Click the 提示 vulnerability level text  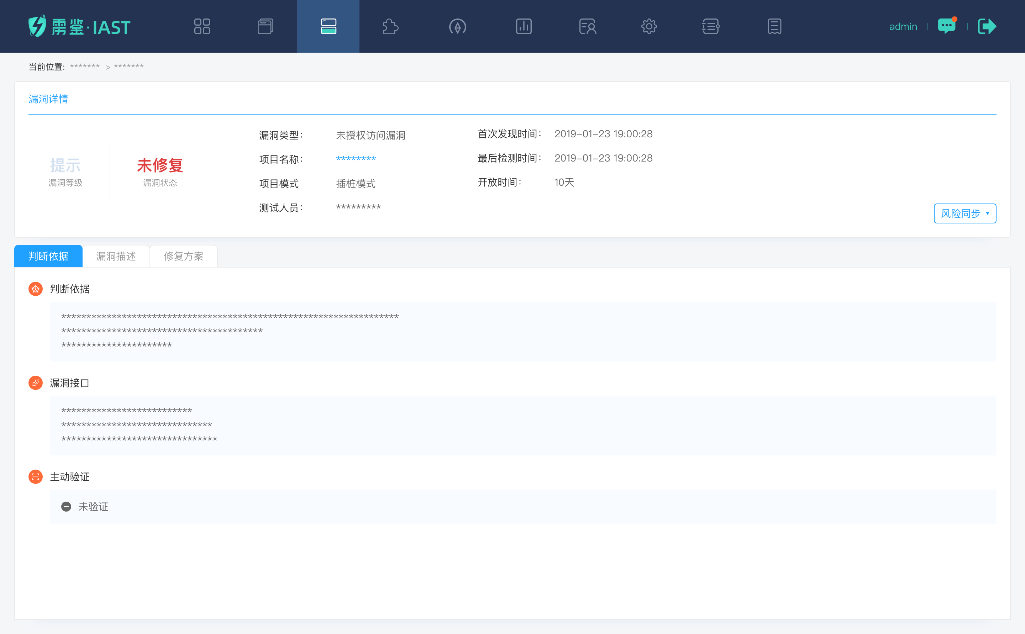(65, 165)
